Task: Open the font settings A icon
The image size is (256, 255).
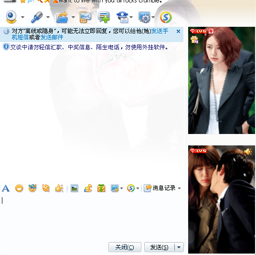Action: (x=6, y=188)
